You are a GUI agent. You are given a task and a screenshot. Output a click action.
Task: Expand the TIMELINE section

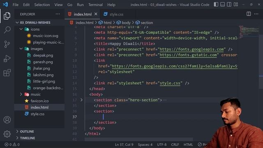click(28, 138)
